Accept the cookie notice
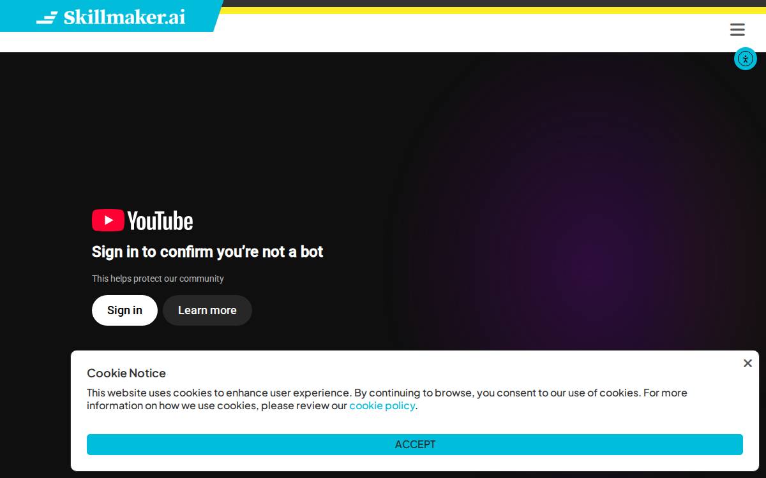The width and height of the screenshot is (766, 478). (x=415, y=444)
